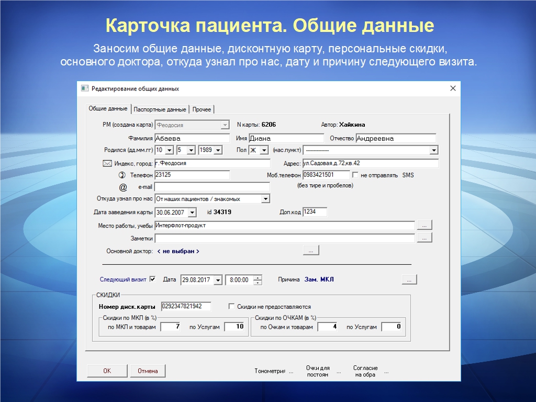
Task: Click into the Фамилия input field
Action: coord(192,139)
